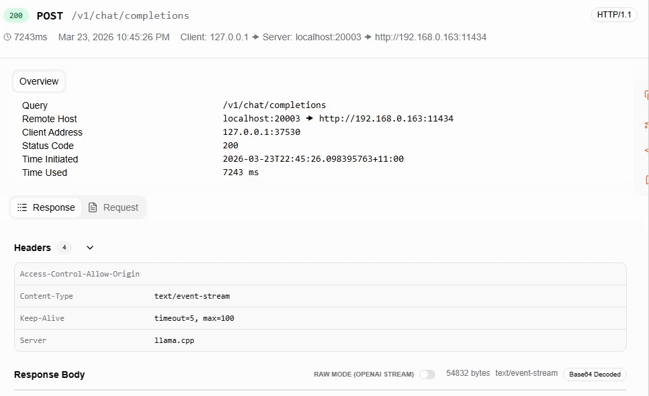
Task: Click Client Address value 127.0.0.1:37530
Action: (261, 132)
